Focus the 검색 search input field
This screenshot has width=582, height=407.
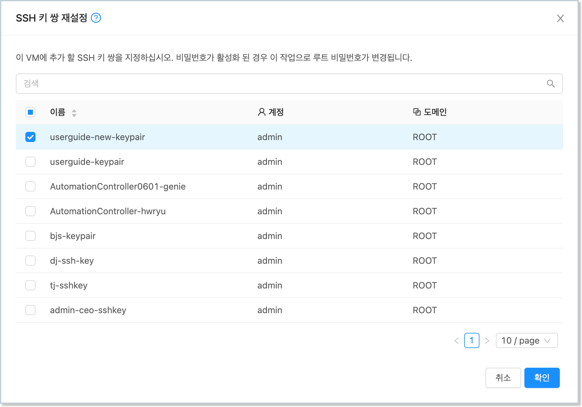pos(279,84)
